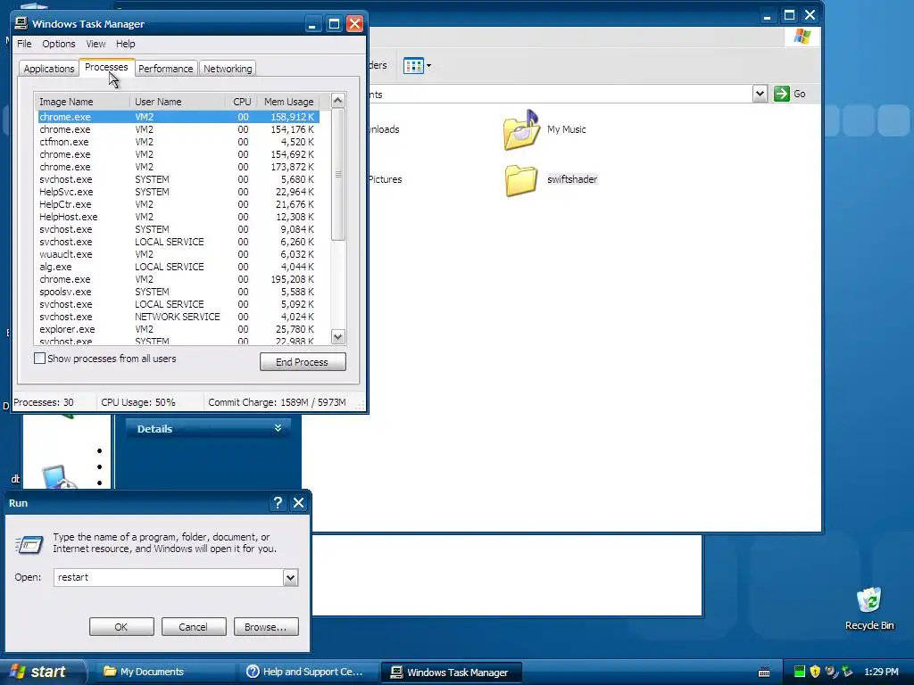Image resolution: width=914 pixels, height=685 pixels.
Task: Select the alg.exe process row
Action: [x=178, y=267]
